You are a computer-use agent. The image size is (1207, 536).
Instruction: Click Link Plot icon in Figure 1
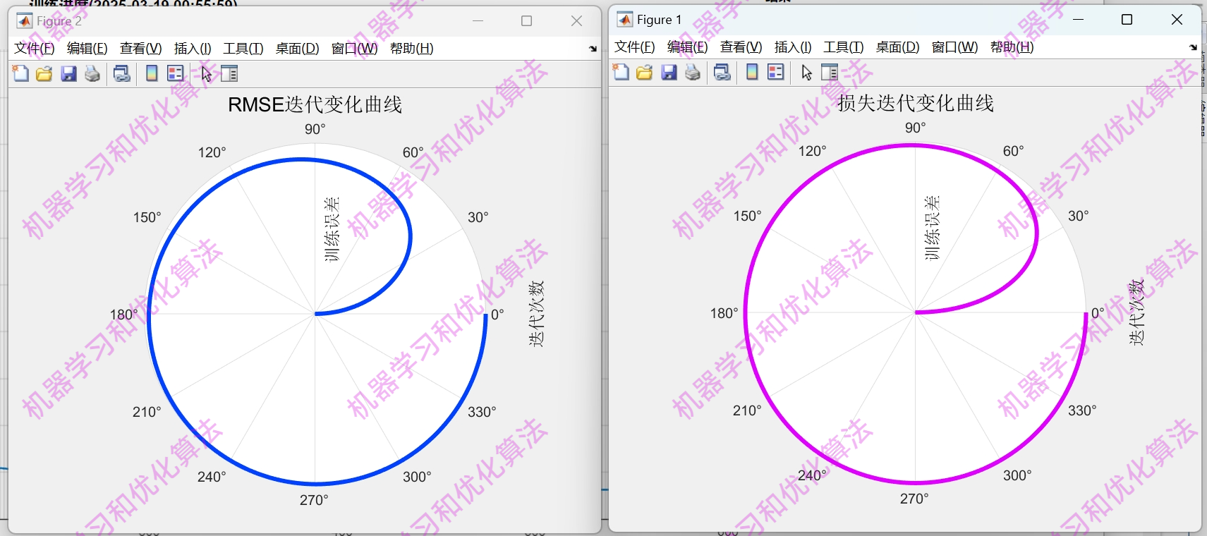(x=722, y=72)
